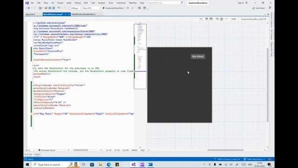This screenshot has height=168, width=298.
Task: Click the notifications icon in the status bar
Action: (270, 159)
